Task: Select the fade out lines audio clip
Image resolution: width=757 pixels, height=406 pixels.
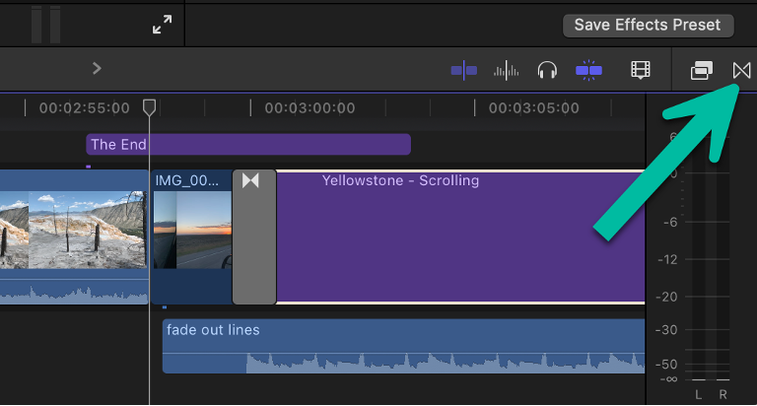Action: tap(403, 346)
